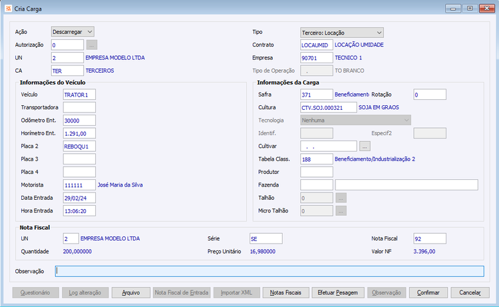Click the Odômetro Ent. field 30000
499x307 pixels.
click(x=79, y=121)
